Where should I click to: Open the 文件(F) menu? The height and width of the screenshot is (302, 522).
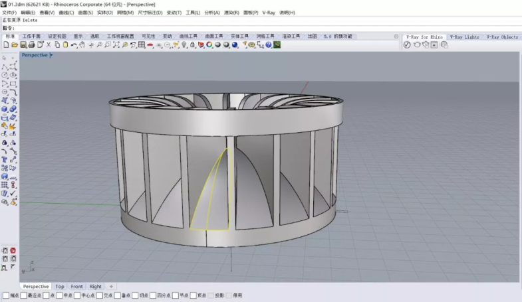pos(9,13)
